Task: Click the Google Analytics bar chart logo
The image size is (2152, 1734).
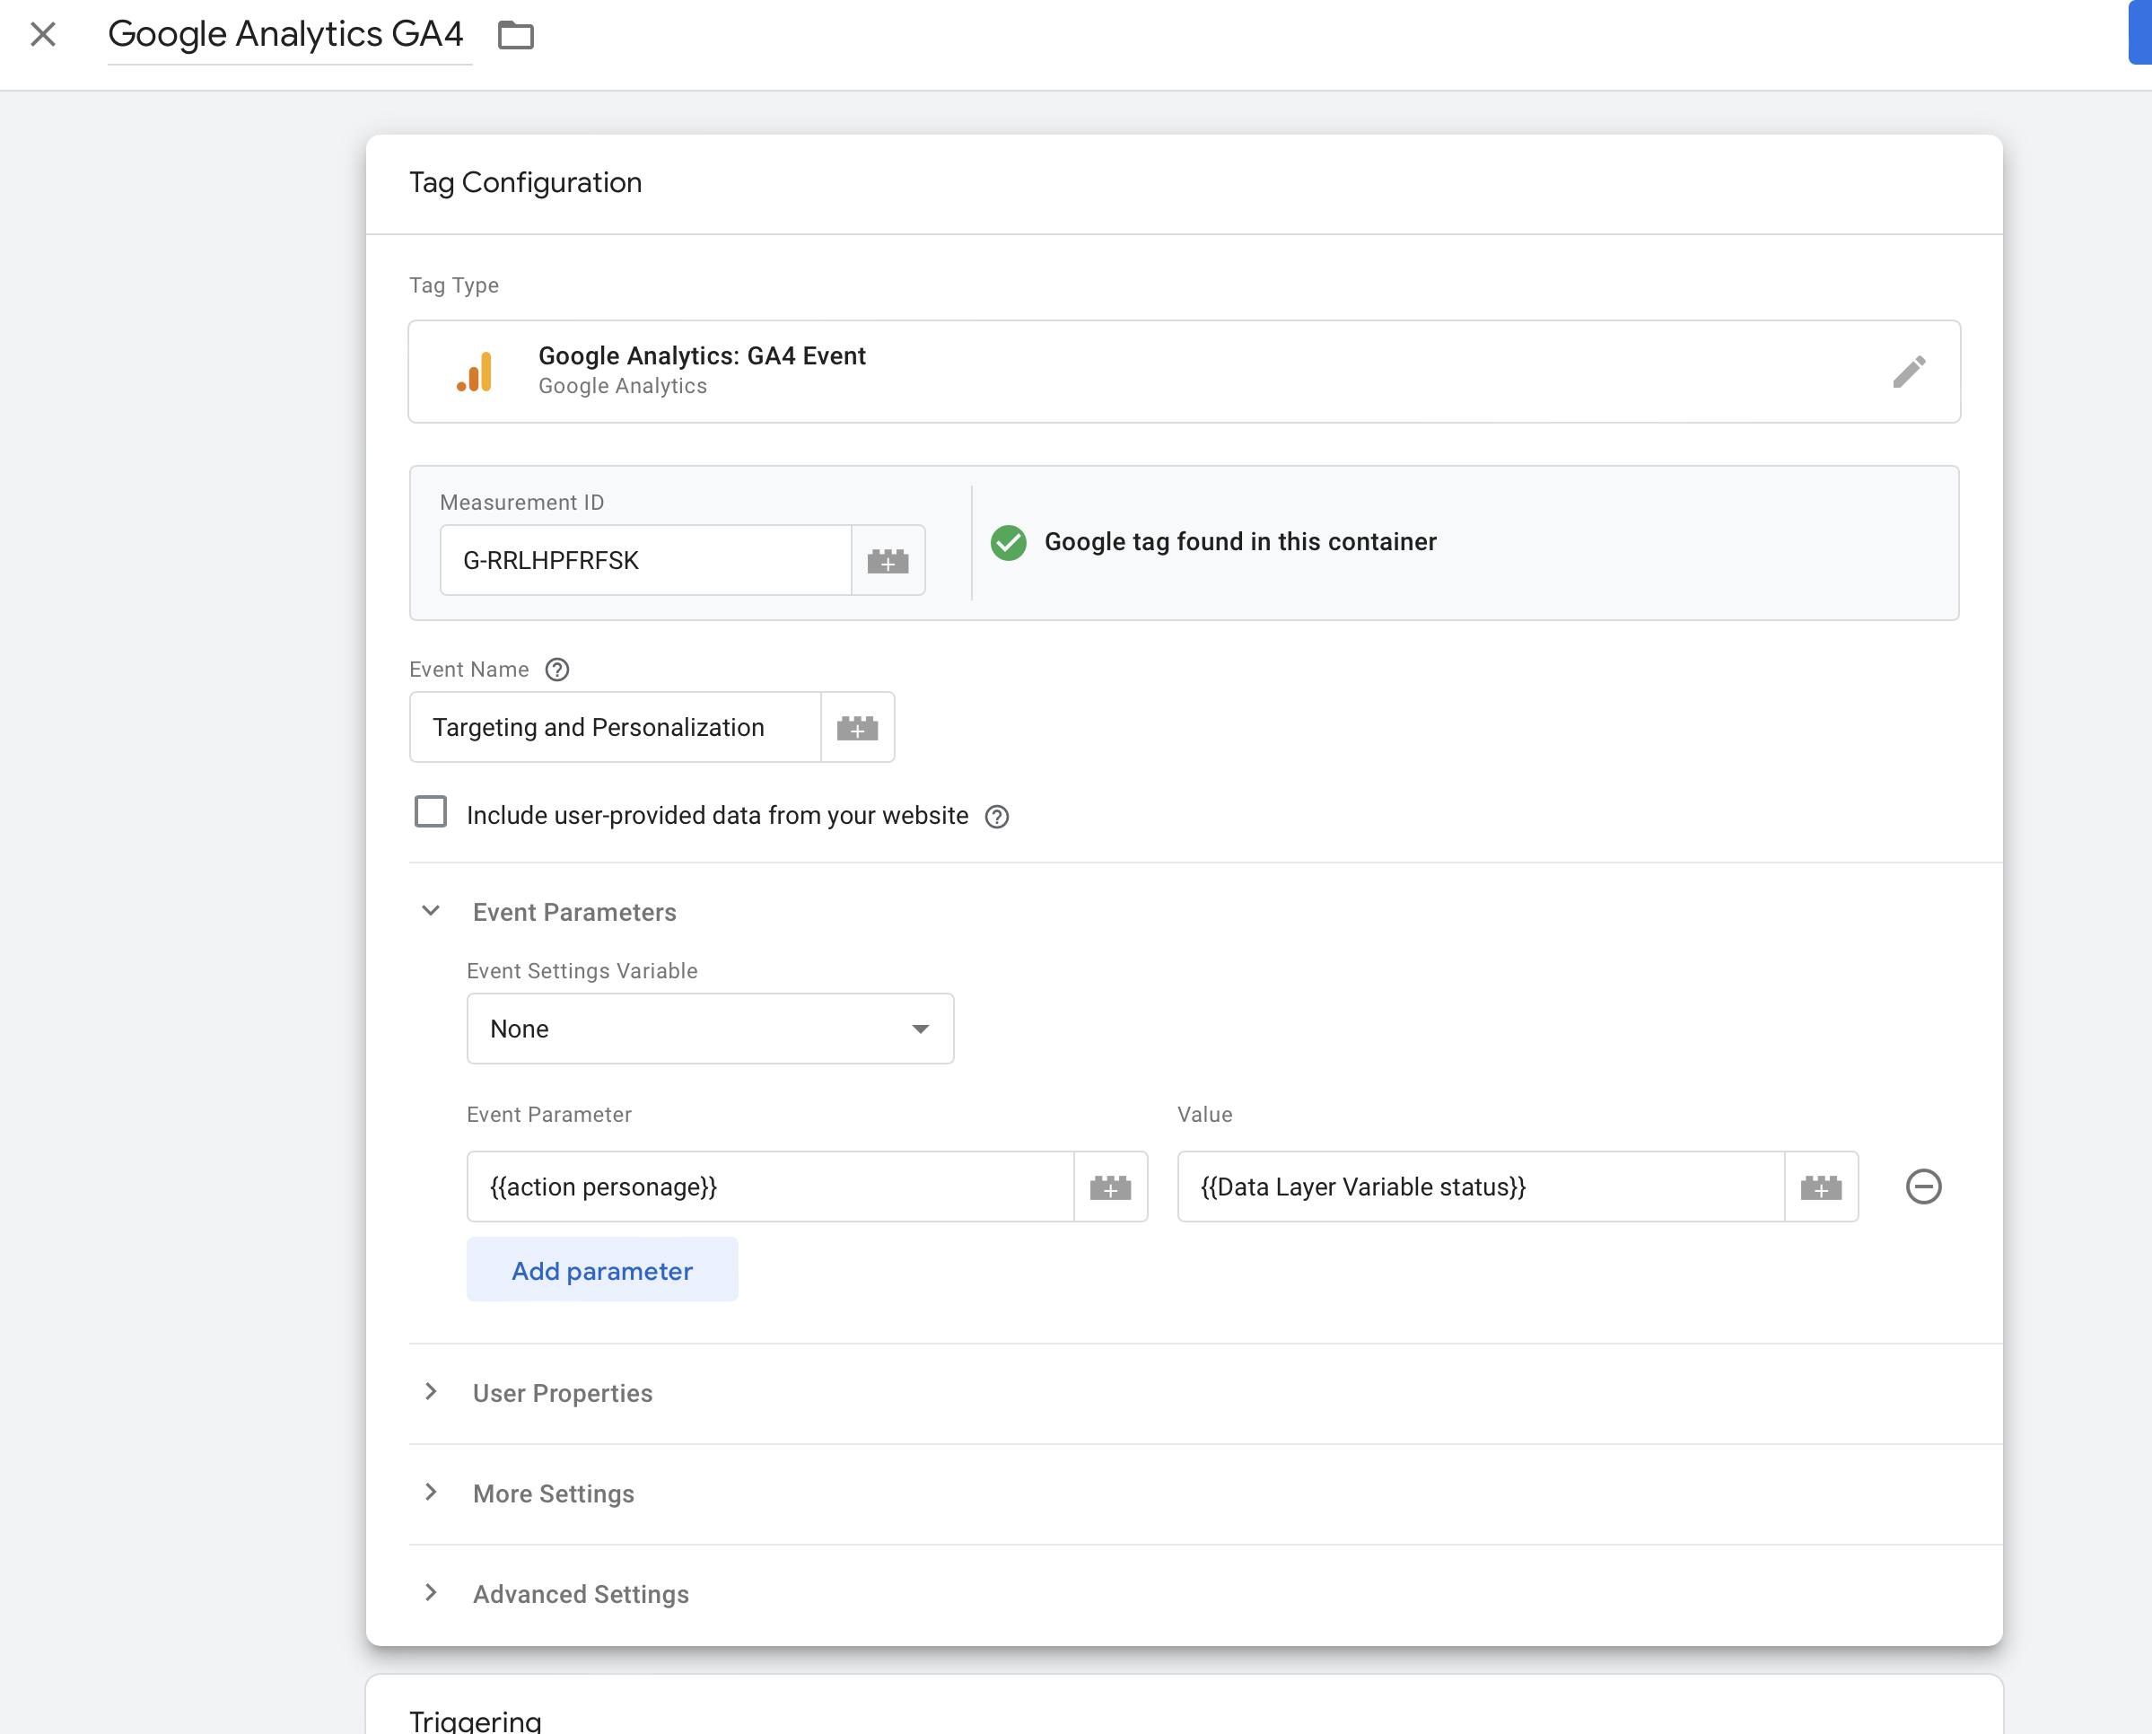Action: pos(476,372)
